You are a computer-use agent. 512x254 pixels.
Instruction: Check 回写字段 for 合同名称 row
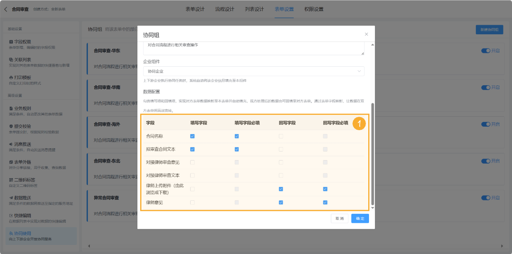point(280,136)
